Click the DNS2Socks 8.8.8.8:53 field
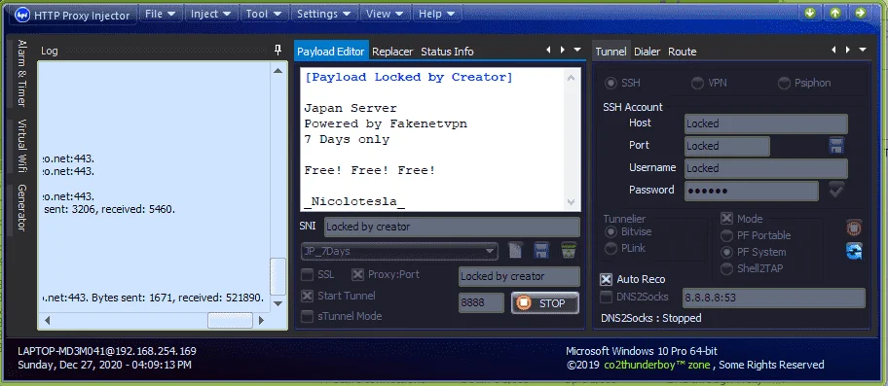This screenshot has width=888, height=386. (x=774, y=298)
